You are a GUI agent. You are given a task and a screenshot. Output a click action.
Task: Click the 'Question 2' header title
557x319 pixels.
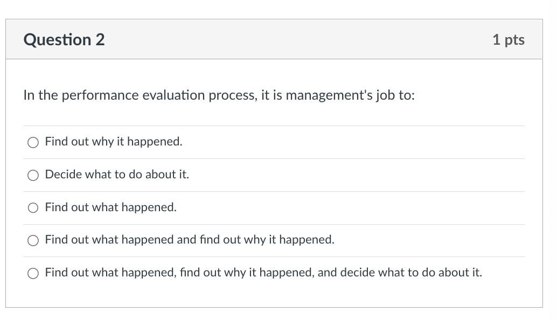pyautogui.click(x=64, y=39)
